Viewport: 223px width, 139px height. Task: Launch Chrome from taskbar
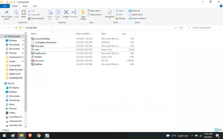(x=38, y=136)
